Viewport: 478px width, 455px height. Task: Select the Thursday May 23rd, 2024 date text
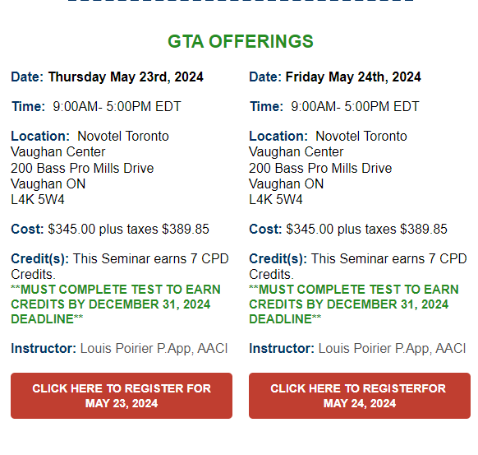126,77
